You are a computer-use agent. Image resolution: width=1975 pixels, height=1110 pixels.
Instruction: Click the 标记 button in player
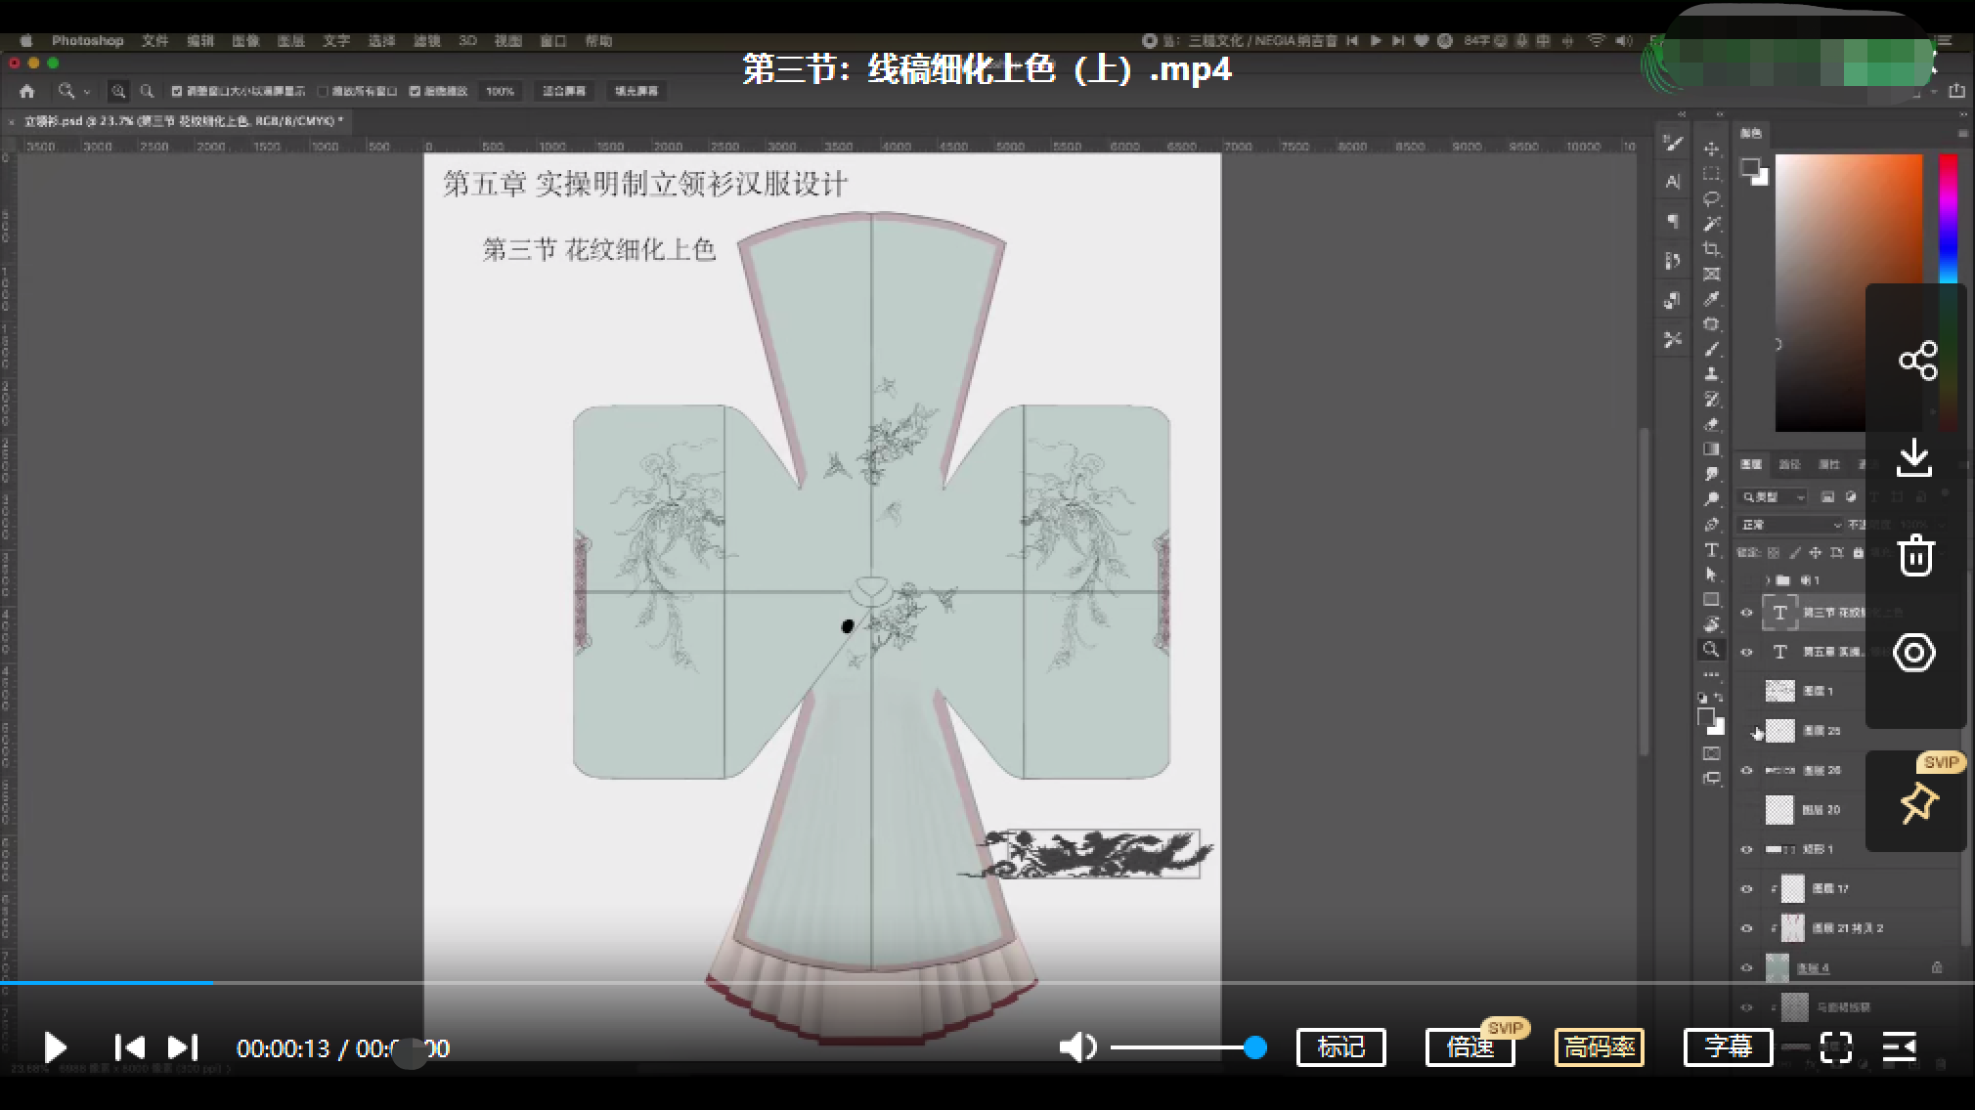tap(1340, 1047)
